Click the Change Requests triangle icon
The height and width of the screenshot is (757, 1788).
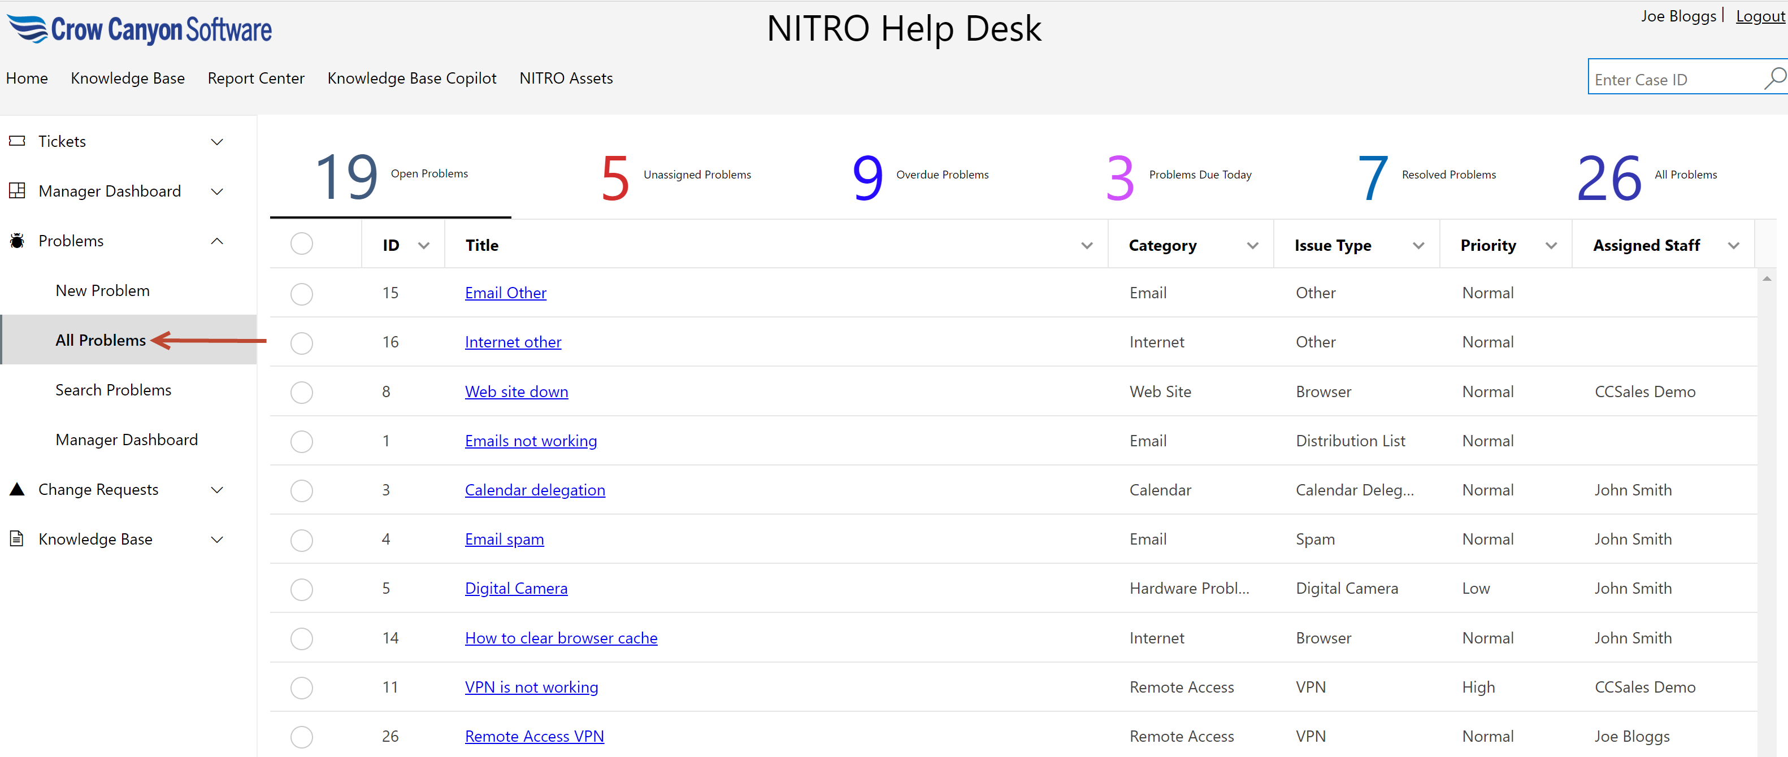[18, 489]
